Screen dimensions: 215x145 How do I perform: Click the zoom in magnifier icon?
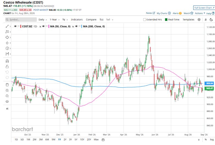click(7, 90)
